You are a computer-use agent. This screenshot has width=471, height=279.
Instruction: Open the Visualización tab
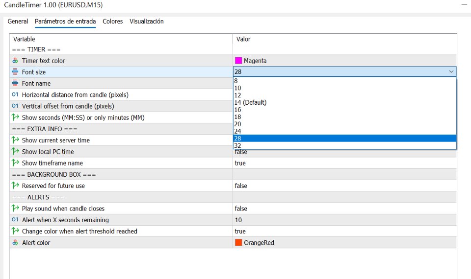(147, 21)
